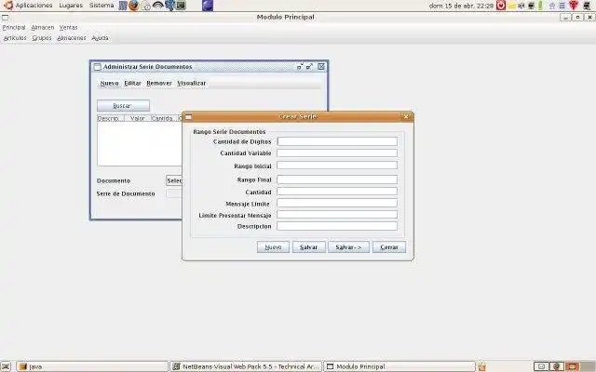This screenshot has width=596, height=372.
Task: Open the Almacen menu
Action: coord(43,27)
